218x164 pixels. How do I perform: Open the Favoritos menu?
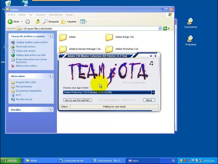point(41,15)
